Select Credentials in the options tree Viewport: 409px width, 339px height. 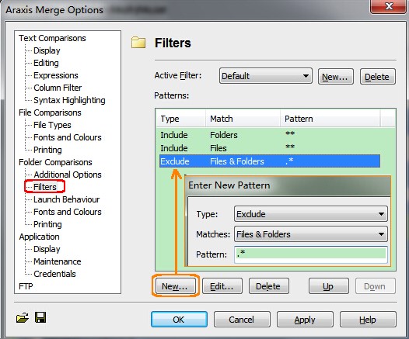tap(54, 274)
